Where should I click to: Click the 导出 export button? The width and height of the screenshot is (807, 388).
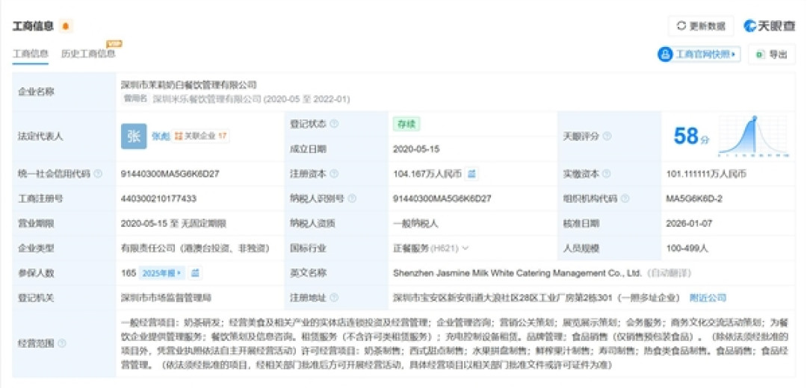click(773, 54)
